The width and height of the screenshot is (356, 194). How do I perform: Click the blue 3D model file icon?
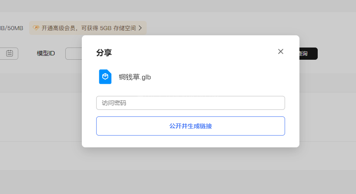click(x=105, y=77)
